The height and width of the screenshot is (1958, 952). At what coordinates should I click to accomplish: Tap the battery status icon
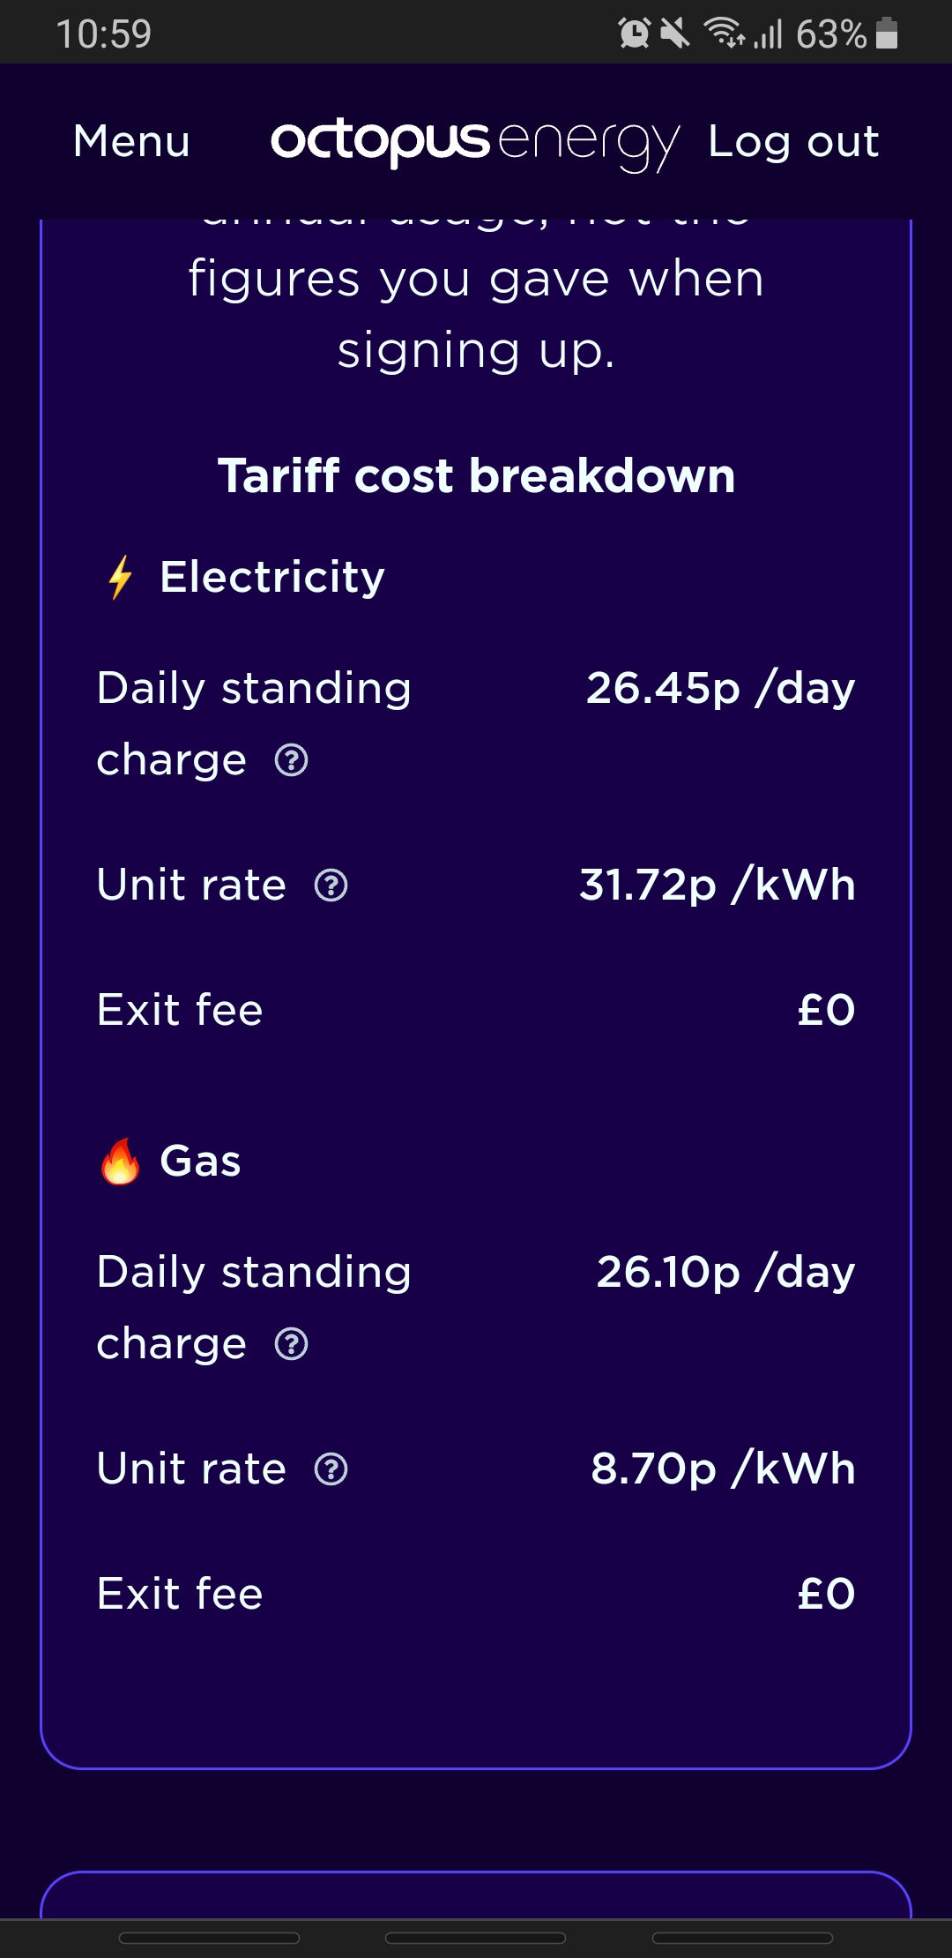pyautogui.click(x=887, y=34)
